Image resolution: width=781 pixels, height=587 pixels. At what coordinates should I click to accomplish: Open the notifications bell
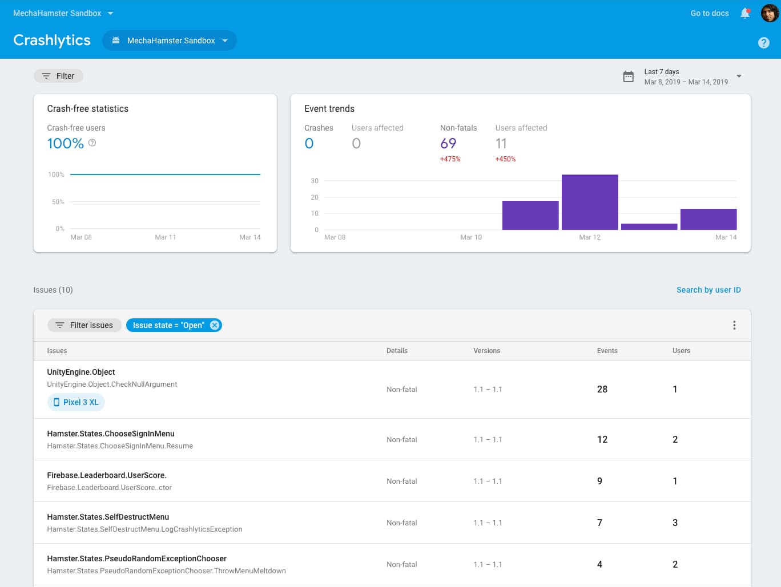745,13
